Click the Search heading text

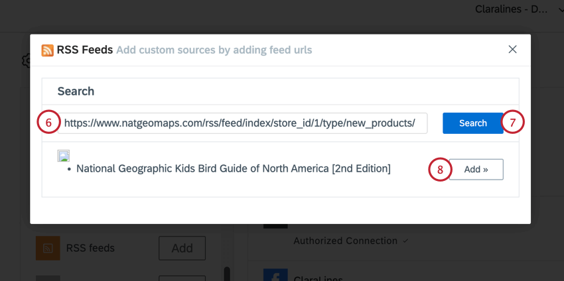coord(76,91)
